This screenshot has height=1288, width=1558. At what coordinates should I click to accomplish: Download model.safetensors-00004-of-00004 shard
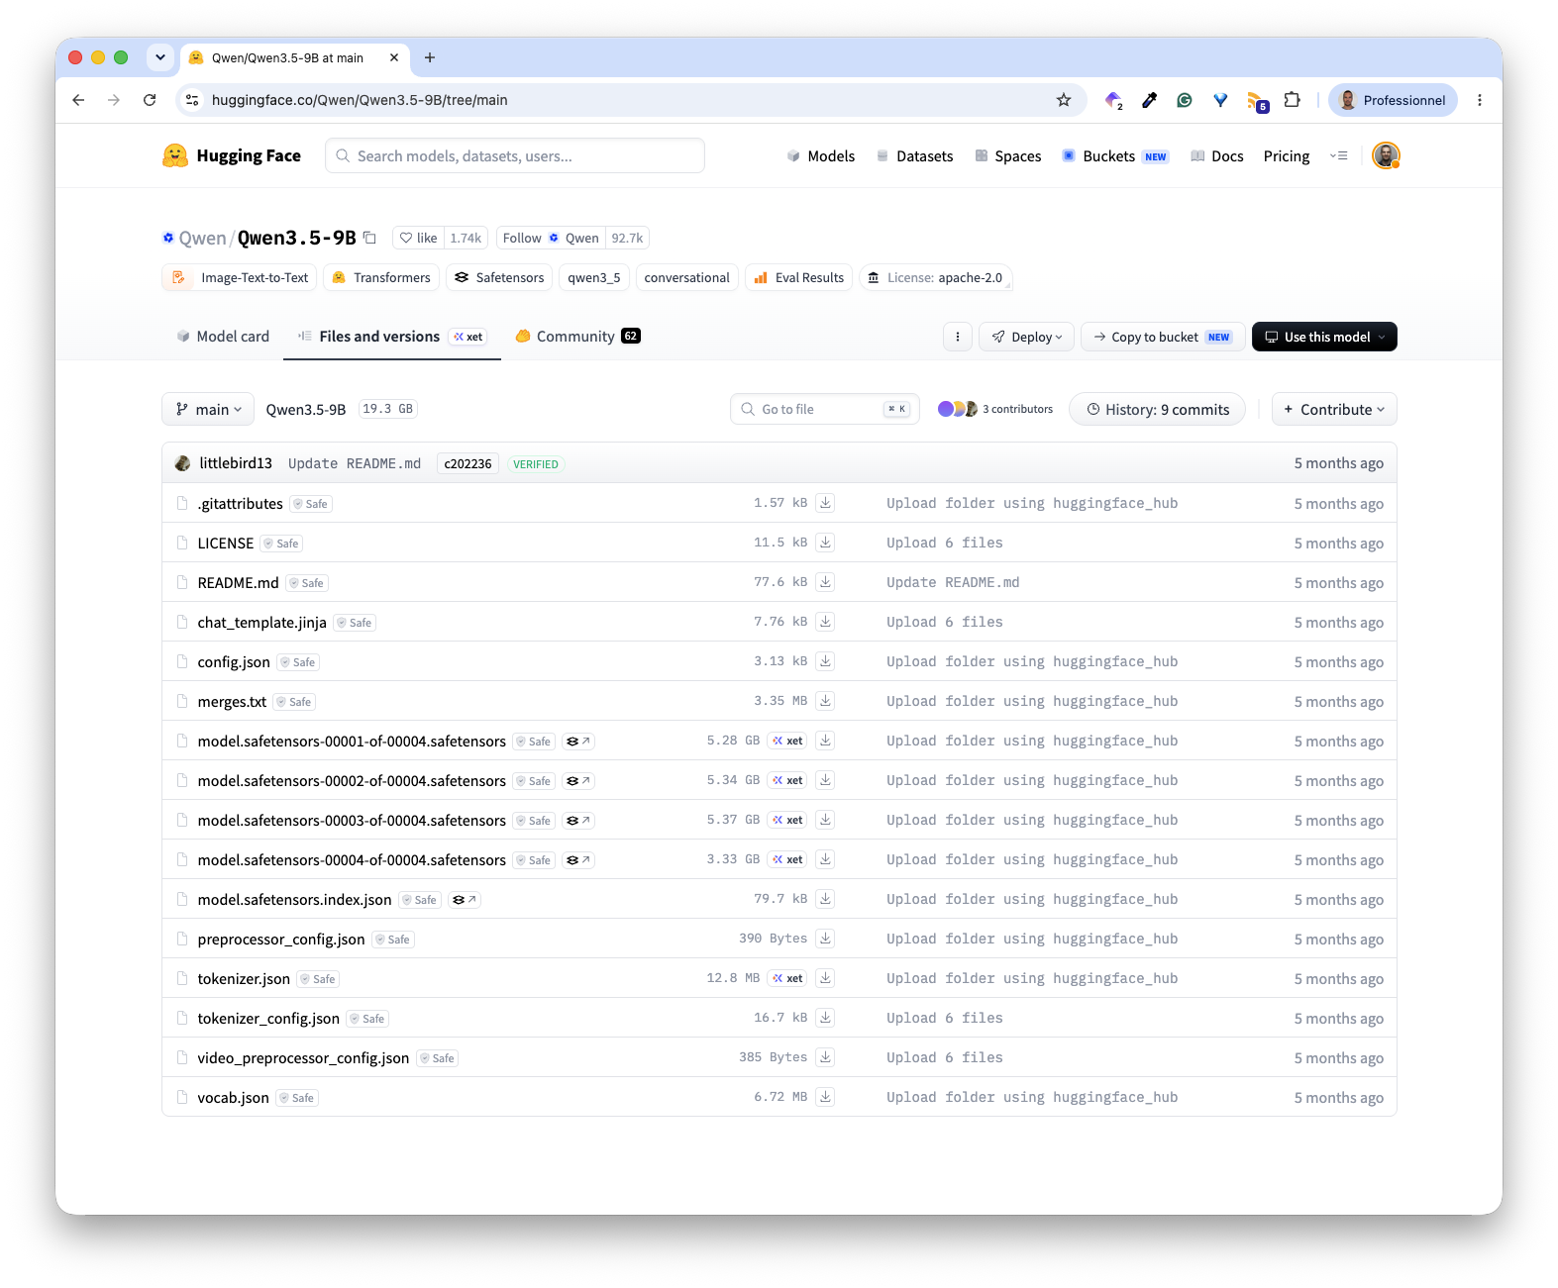[825, 859]
